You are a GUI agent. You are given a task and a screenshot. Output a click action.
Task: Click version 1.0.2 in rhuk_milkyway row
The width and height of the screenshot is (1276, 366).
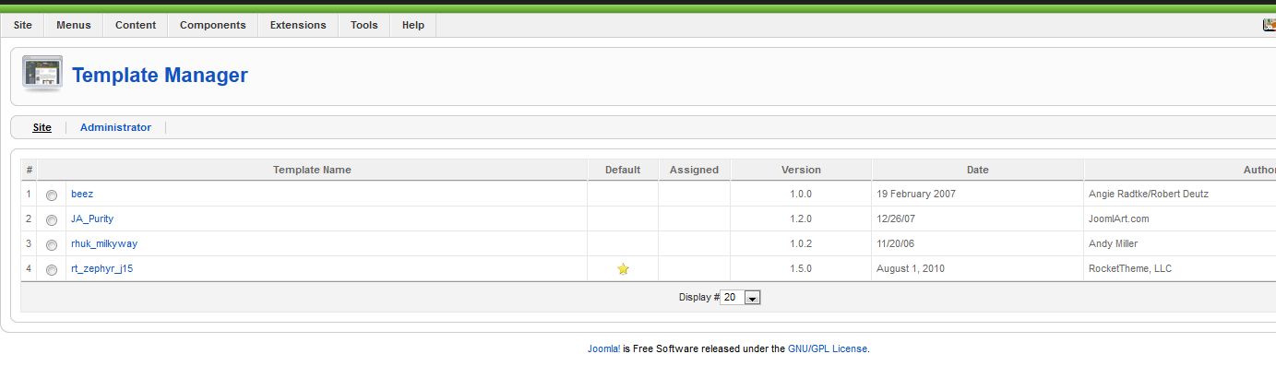801,243
